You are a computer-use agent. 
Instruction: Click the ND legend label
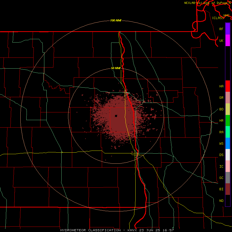point(221,201)
